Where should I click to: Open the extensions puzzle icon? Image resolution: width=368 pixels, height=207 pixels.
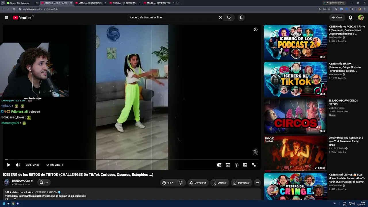(x=352, y=9)
